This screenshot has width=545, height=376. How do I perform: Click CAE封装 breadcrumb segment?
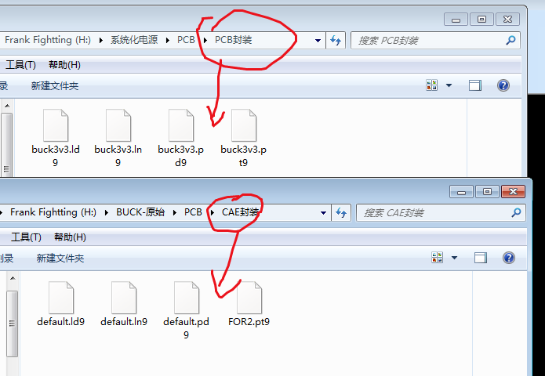click(241, 212)
